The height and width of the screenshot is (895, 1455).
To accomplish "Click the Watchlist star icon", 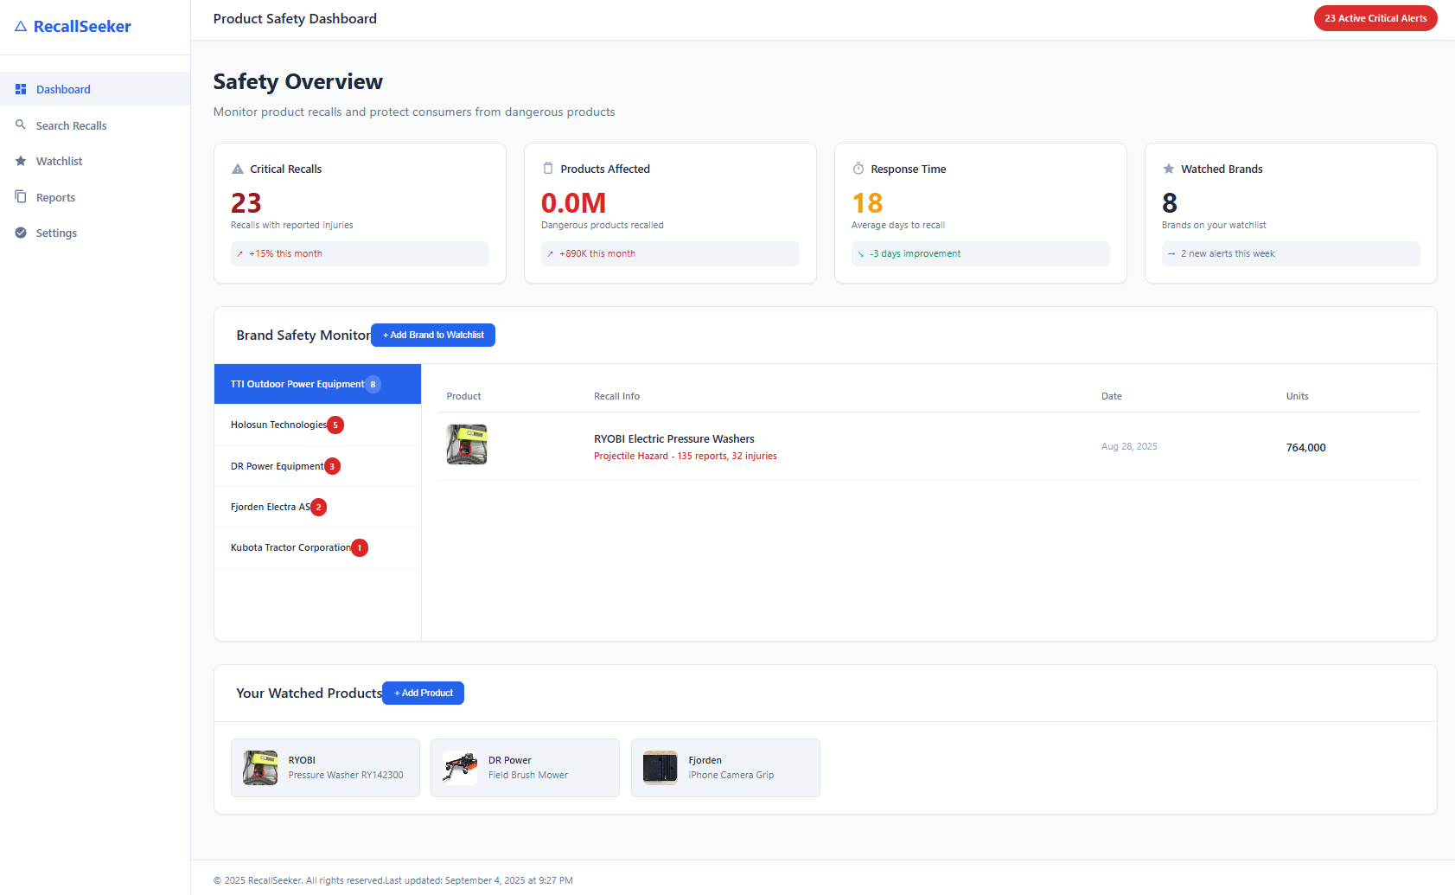I will (x=20, y=161).
